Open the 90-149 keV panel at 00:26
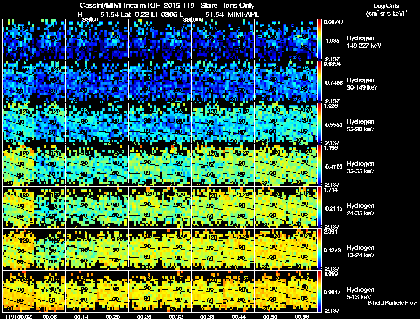 [x=144, y=82]
